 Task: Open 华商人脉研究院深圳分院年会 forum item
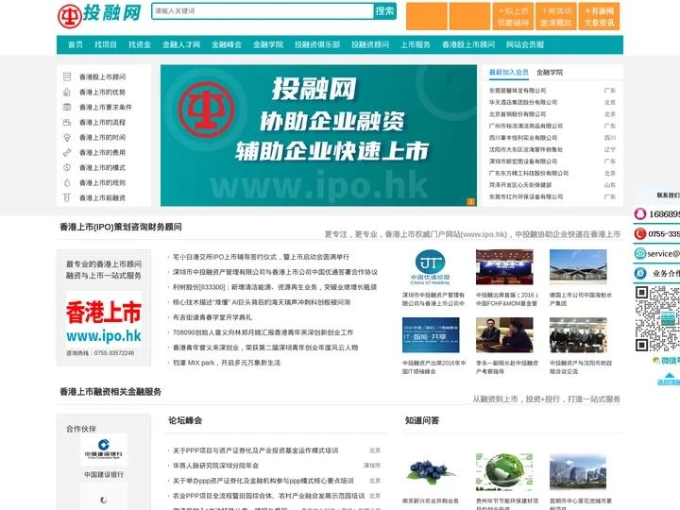(x=215, y=466)
